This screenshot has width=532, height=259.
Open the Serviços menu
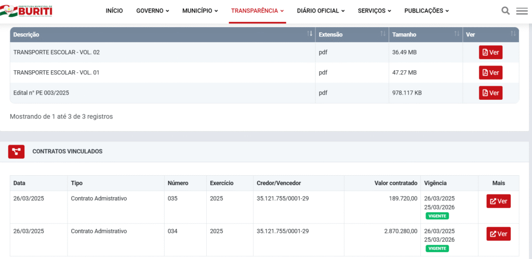(x=374, y=11)
